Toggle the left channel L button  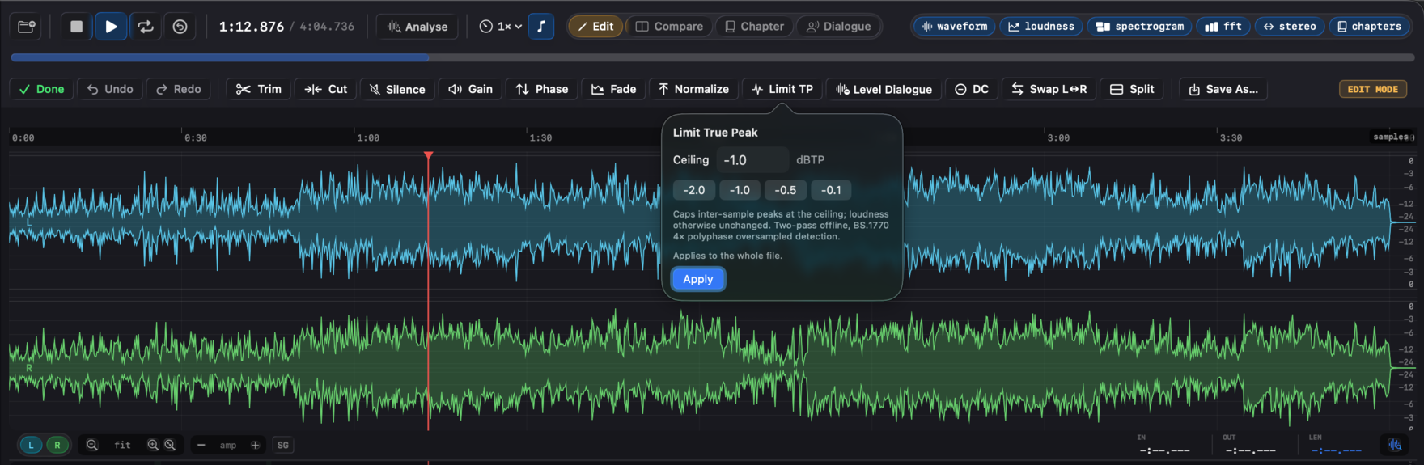pos(31,445)
